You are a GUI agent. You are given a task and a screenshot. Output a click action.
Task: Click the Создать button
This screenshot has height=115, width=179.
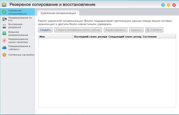tap(45, 30)
